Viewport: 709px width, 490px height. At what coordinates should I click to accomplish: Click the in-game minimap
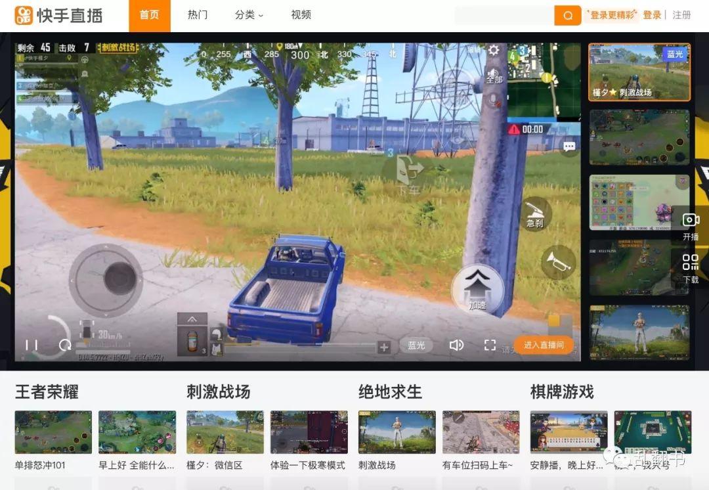[544, 80]
